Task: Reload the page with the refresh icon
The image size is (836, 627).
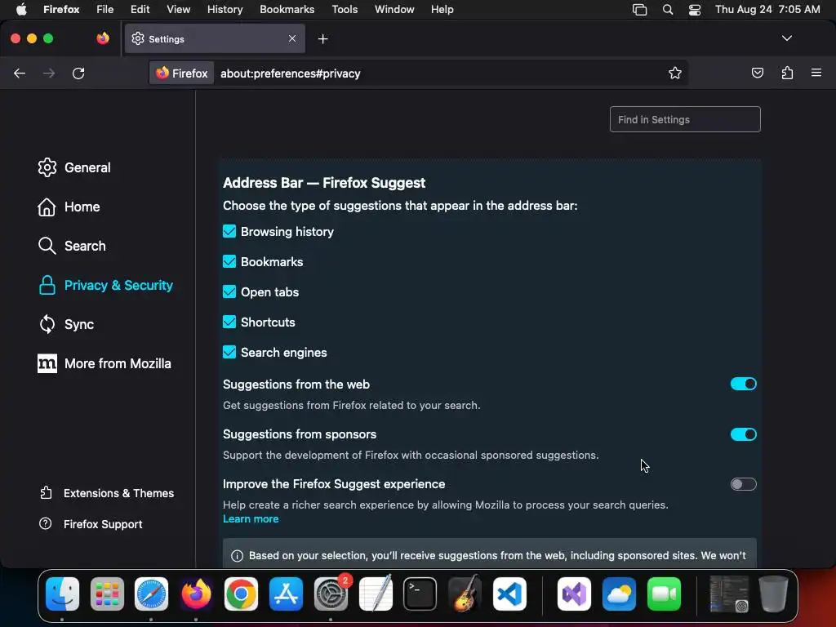Action: [x=78, y=73]
